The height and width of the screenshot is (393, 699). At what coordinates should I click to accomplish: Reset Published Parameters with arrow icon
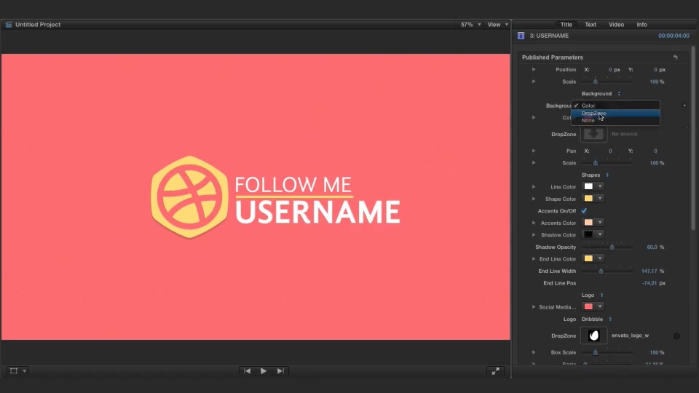point(676,57)
